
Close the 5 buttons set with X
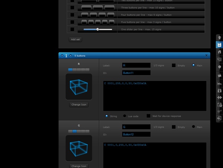click(206, 56)
